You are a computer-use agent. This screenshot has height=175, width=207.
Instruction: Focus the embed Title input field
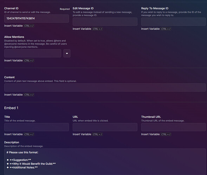37,127
